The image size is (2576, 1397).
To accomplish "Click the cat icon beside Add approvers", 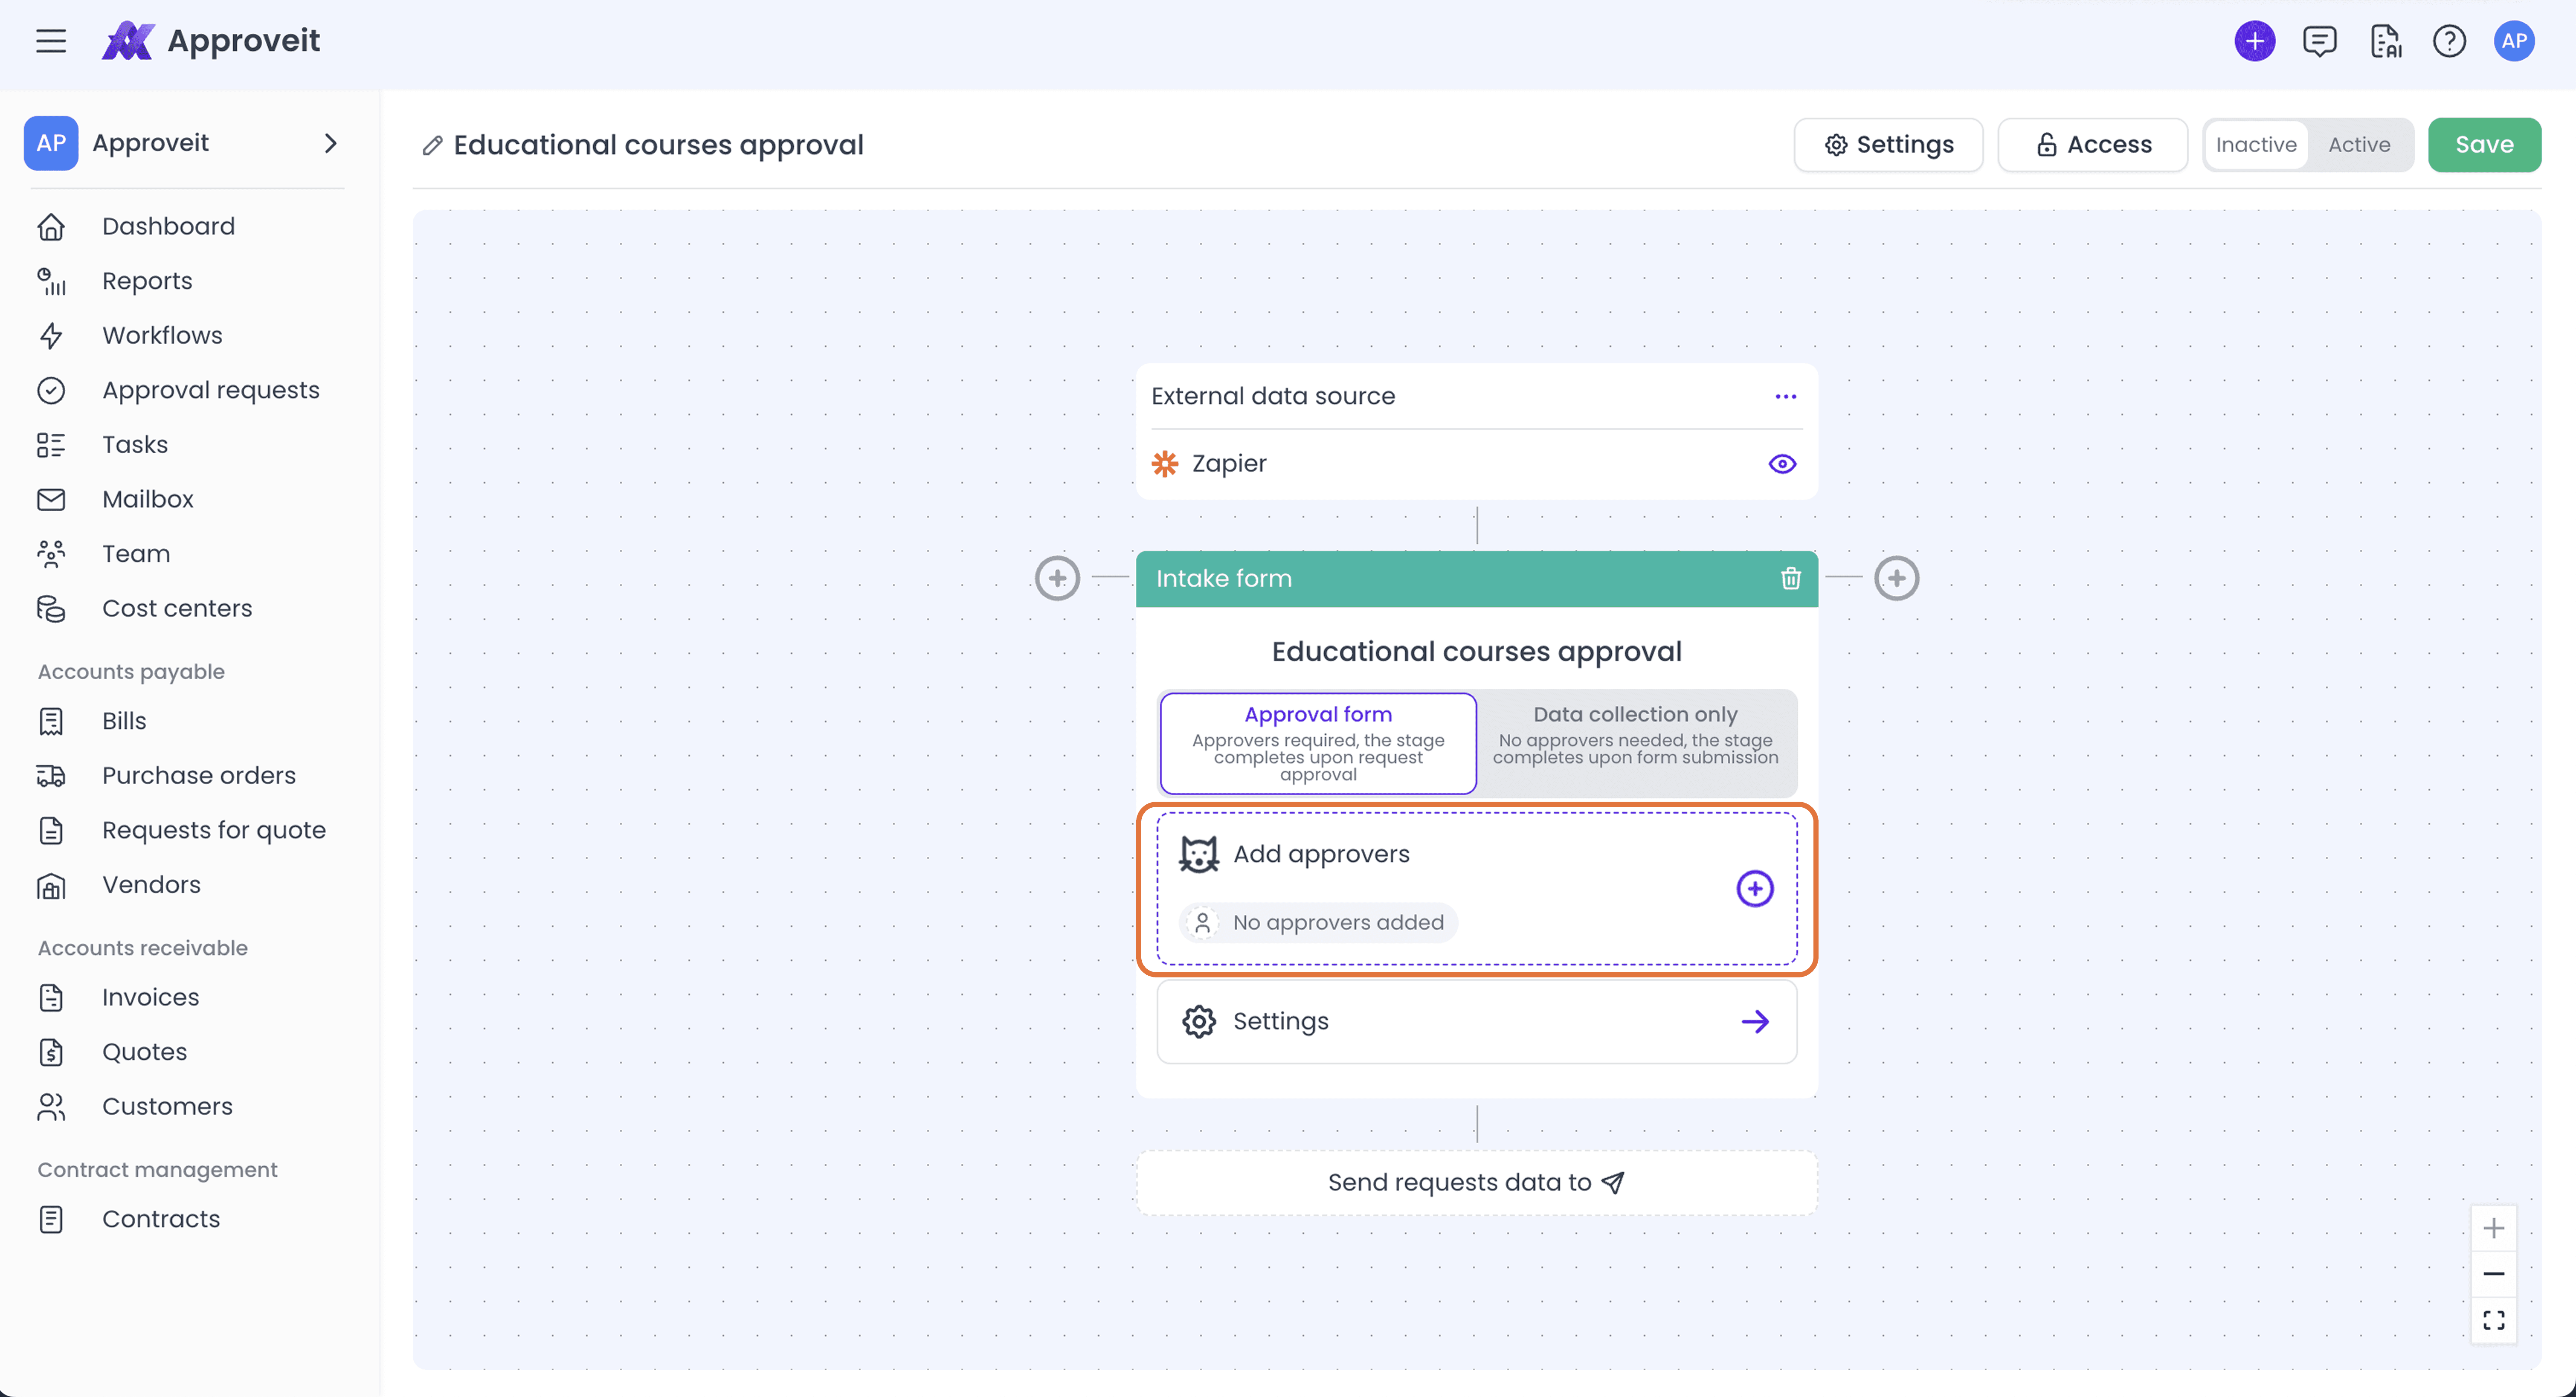I will click(x=1198, y=854).
